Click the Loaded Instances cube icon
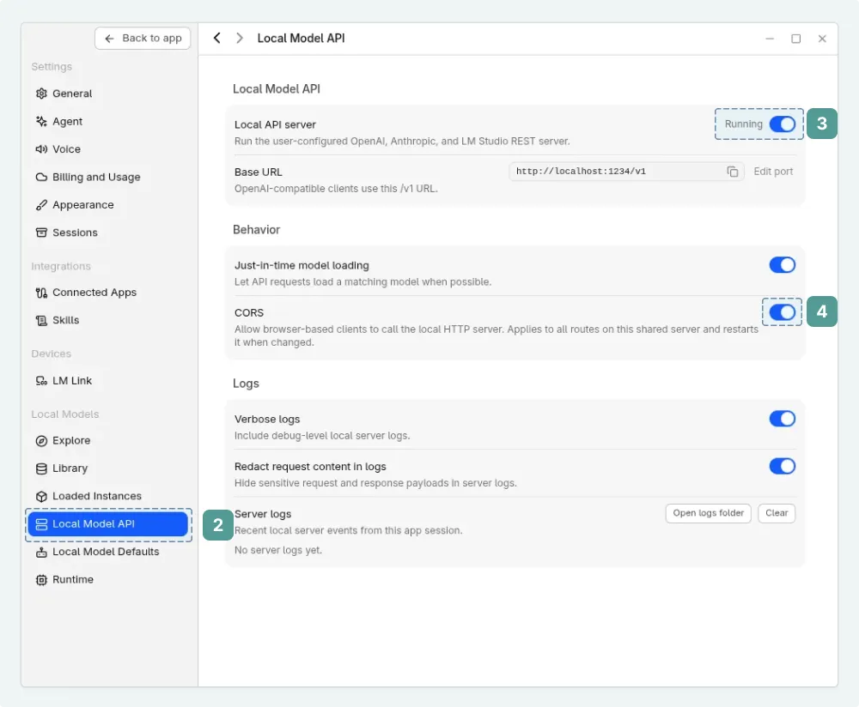The width and height of the screenshot is (859, 707). (x=41, y=496)
